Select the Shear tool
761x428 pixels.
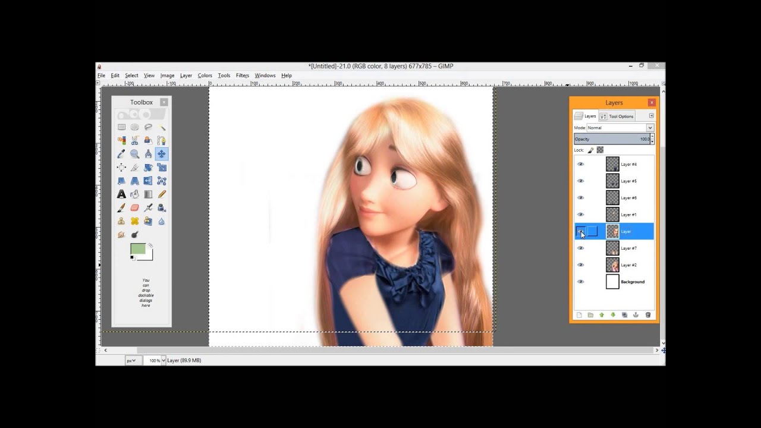[x=121, y=181]
